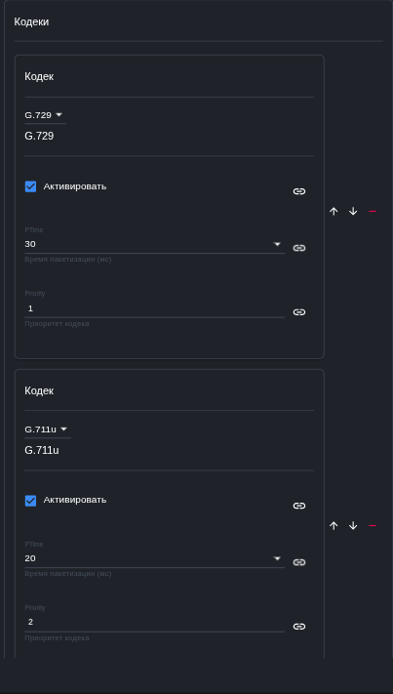Expand the PTime dropdown showing 20
Image resolution: width=393 pixels, height=694 pixels.
(154, 558)
